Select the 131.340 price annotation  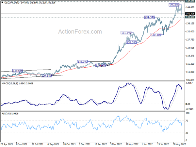click(x=126, y=33)
